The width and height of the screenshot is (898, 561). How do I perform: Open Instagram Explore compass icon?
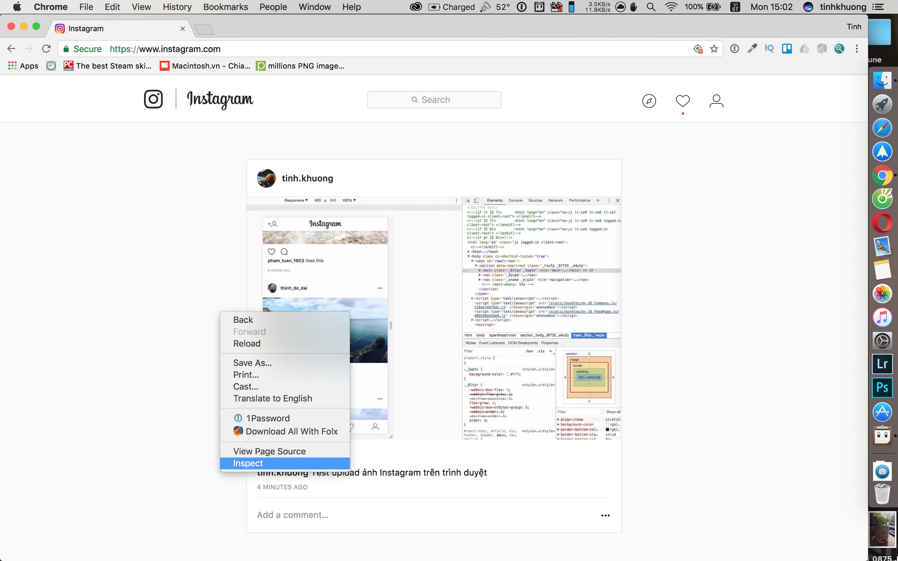[649, 101]
